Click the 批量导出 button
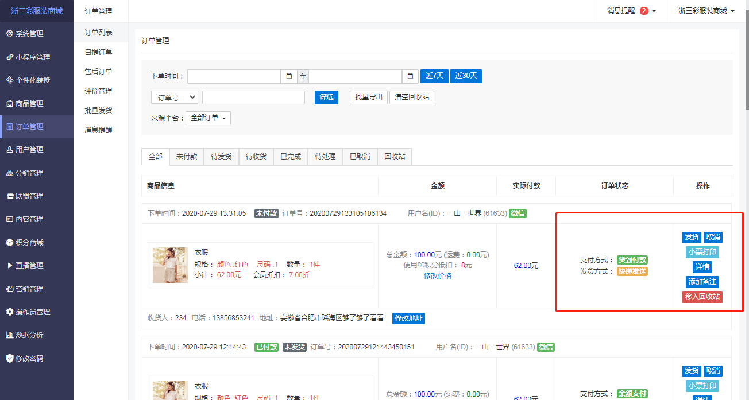Image resolution: width=749 pixels, height=400 pixels. point(369,98)
